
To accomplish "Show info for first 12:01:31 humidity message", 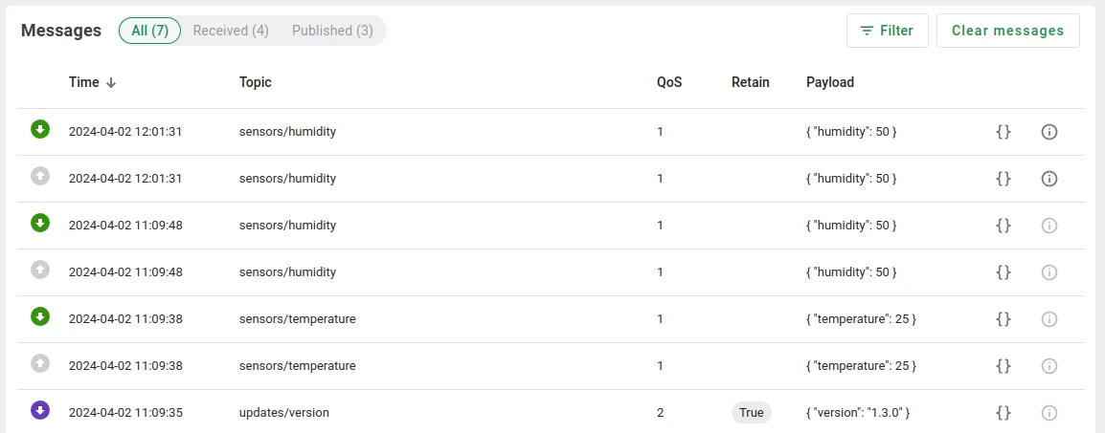I will click(1049, 132).
